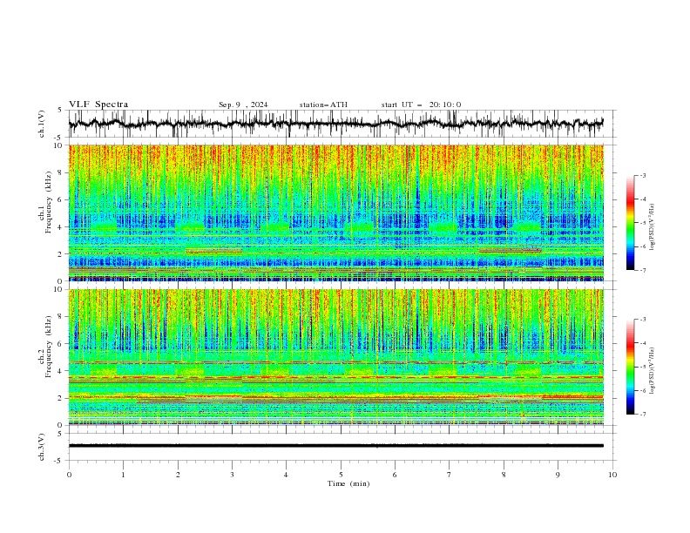The width and height of the screenshot is (690, 533).
Task: Click time axis tick label '5'
Action: pos(341,475)
